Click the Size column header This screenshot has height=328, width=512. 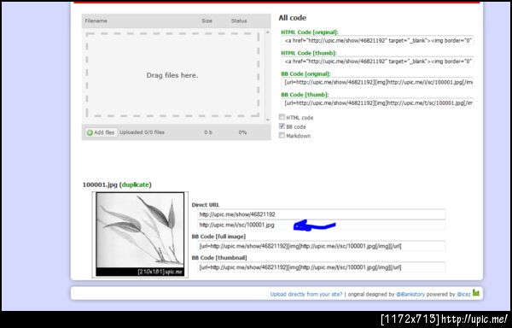click(207, 20)
